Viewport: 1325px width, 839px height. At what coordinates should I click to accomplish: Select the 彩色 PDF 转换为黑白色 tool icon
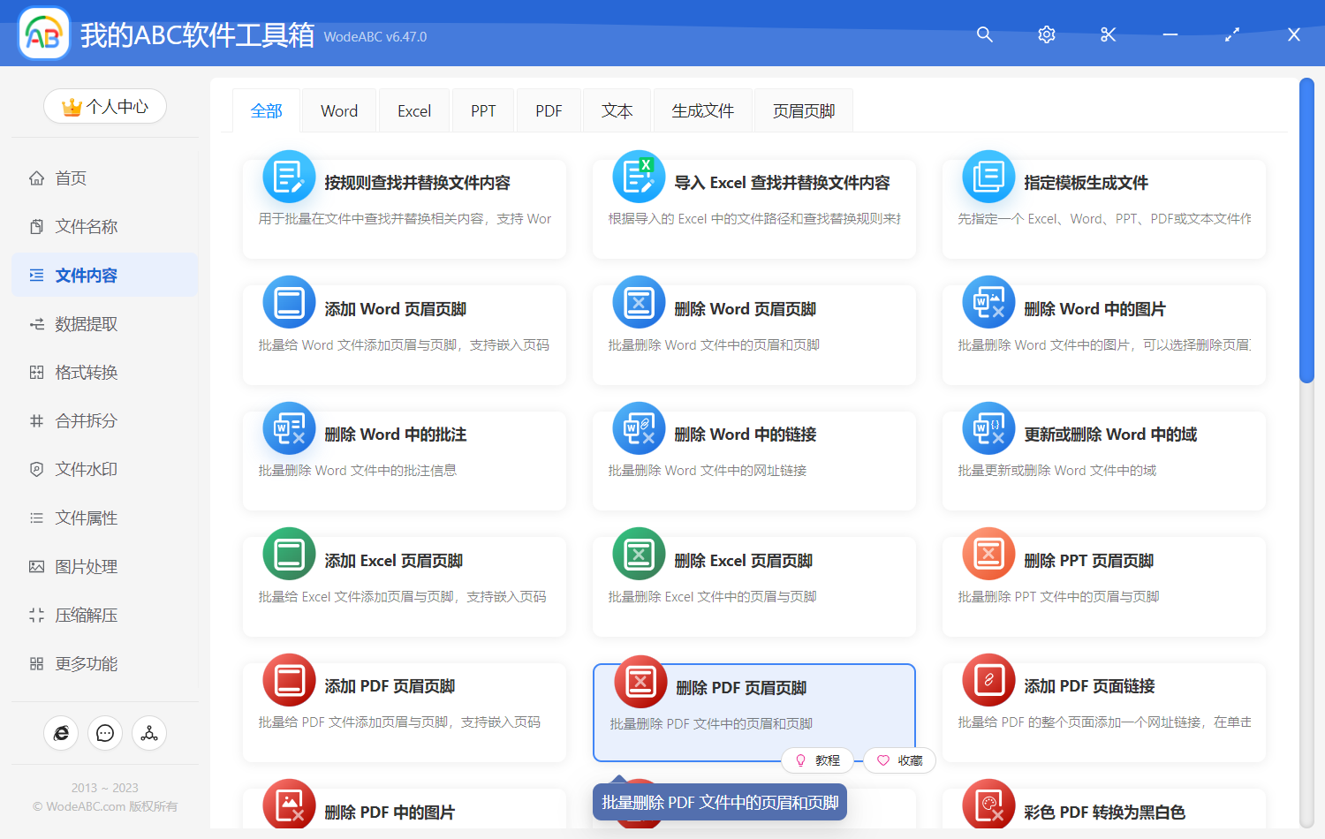click(x=988, y=805)
